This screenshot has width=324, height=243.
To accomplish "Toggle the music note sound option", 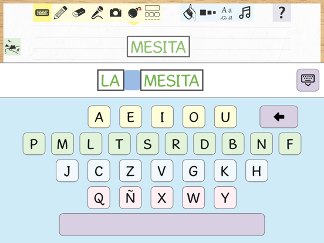I will click(245, 12).
